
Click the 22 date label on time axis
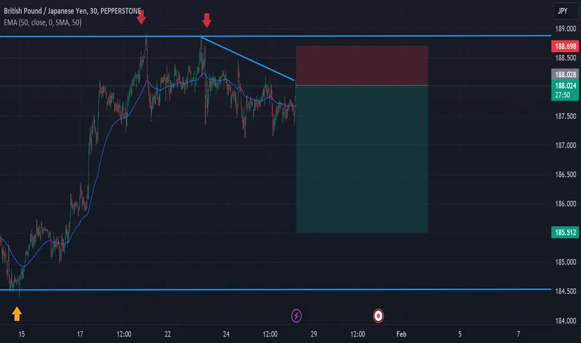coord(168,334)
